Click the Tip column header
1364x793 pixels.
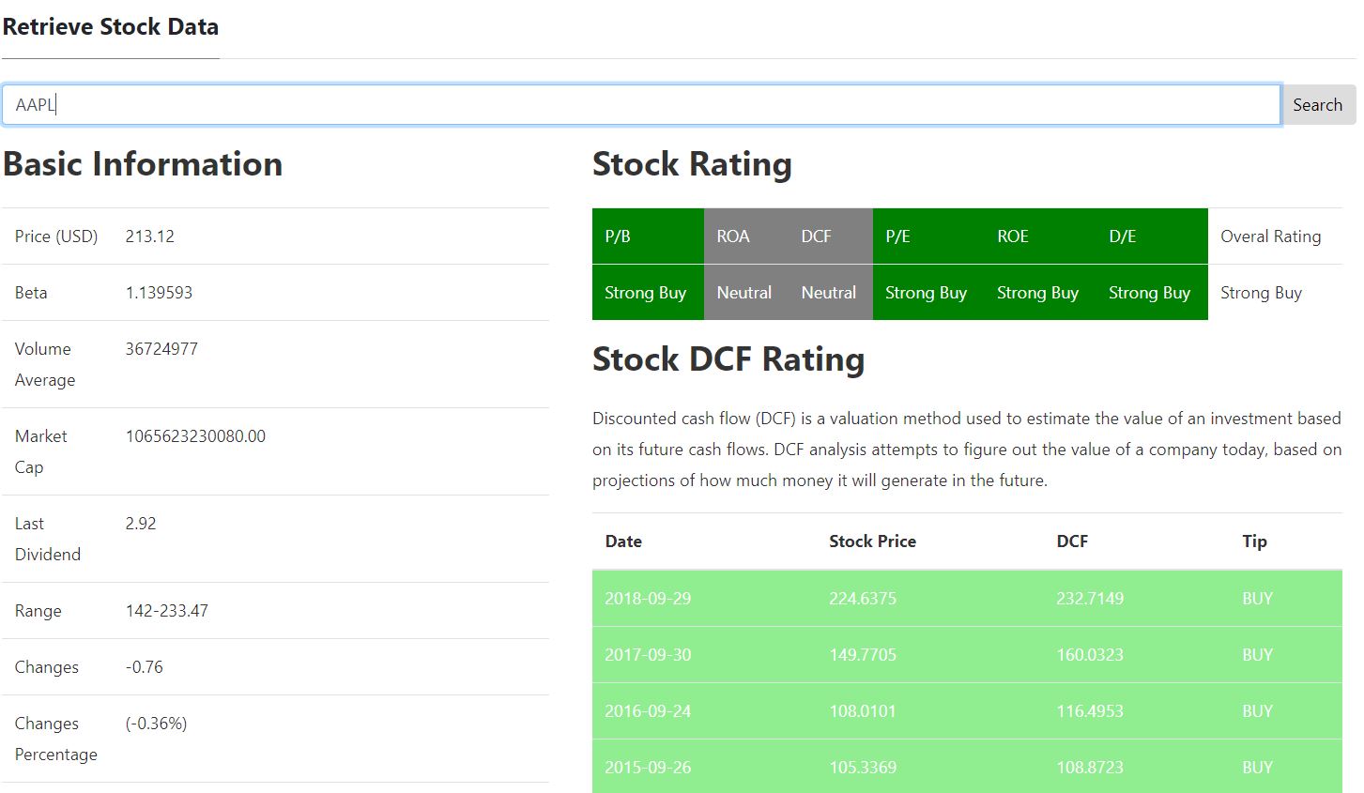tap(1255, 541)
